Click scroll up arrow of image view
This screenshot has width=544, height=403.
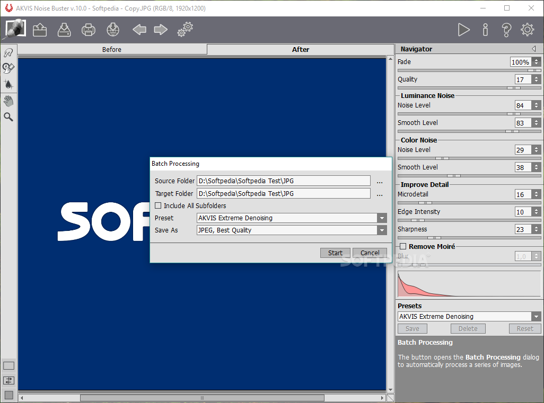[390, 59]
